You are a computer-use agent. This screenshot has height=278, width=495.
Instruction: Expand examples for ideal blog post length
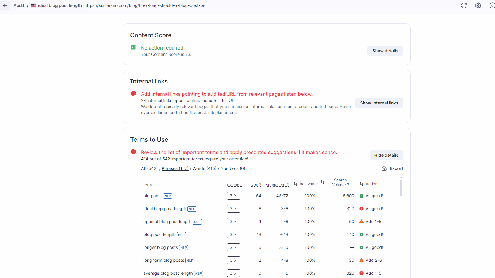233,209
